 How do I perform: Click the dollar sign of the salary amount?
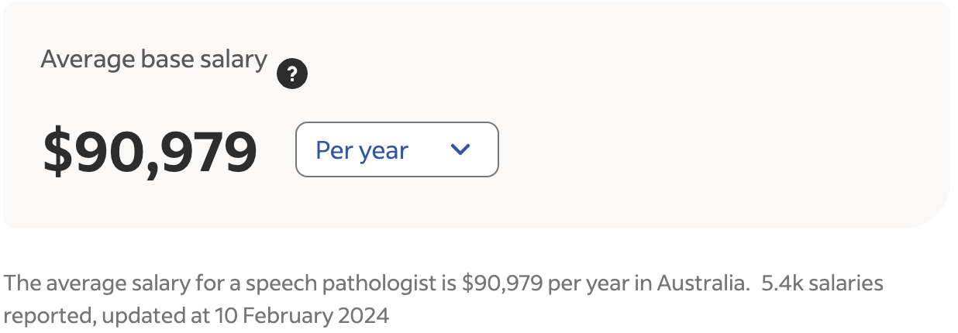pyautogui.click(x=57, y=152)
